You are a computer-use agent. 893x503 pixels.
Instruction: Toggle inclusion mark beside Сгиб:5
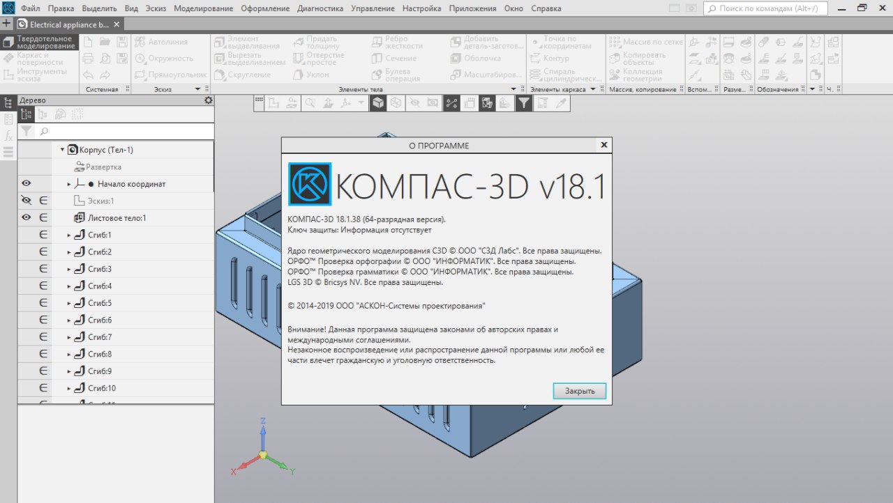click(43, 303)
